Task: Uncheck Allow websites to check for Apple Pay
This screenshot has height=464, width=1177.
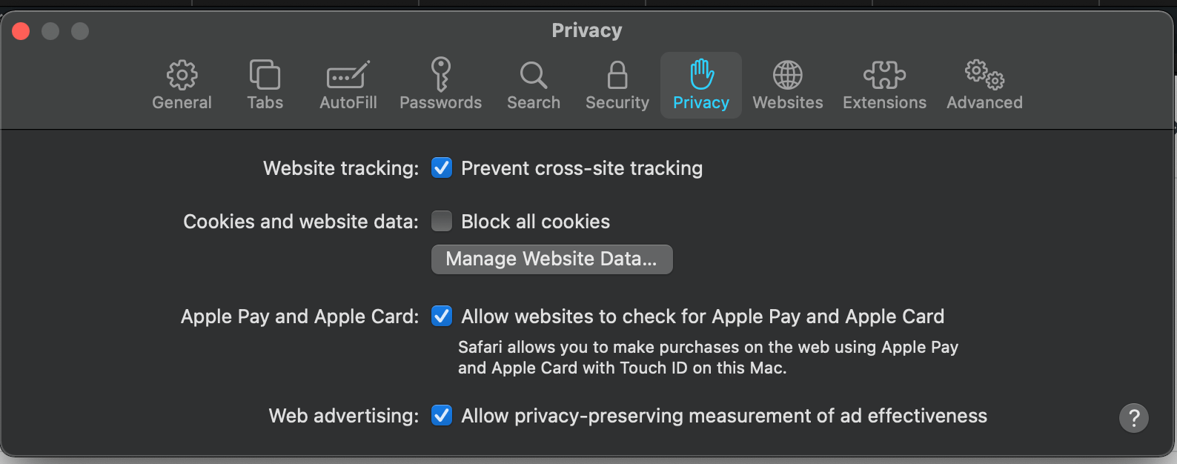Action: (442, 316)
